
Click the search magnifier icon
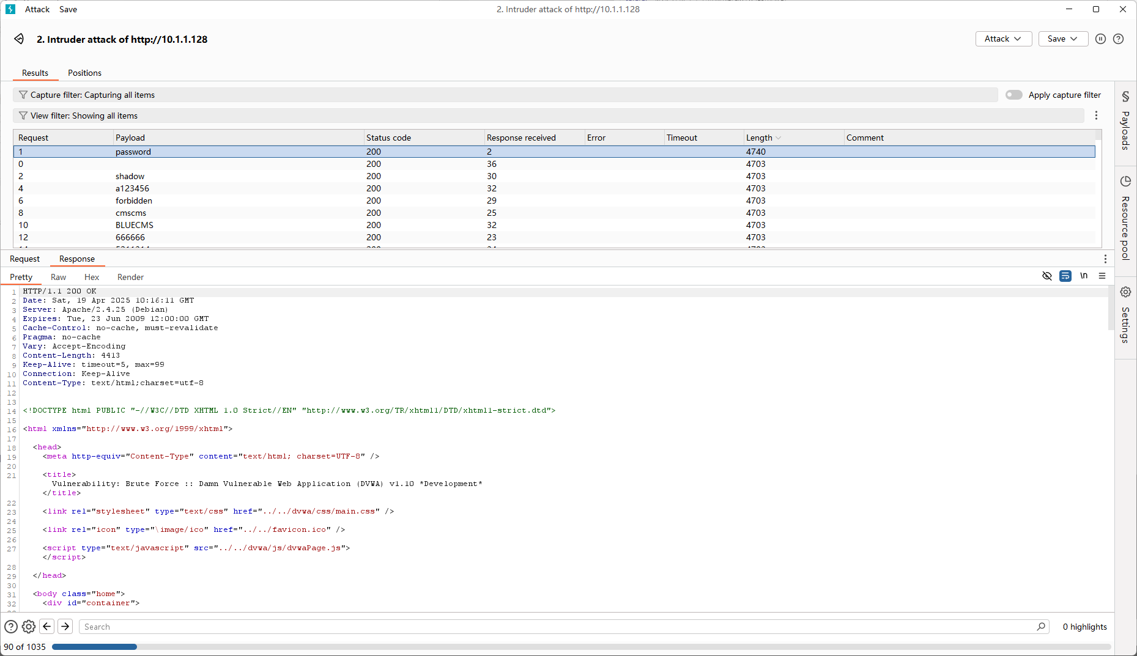point(1041,627)
